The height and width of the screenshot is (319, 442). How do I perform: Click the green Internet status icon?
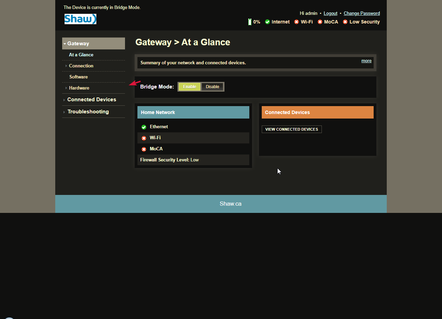[x=267, y=22]
